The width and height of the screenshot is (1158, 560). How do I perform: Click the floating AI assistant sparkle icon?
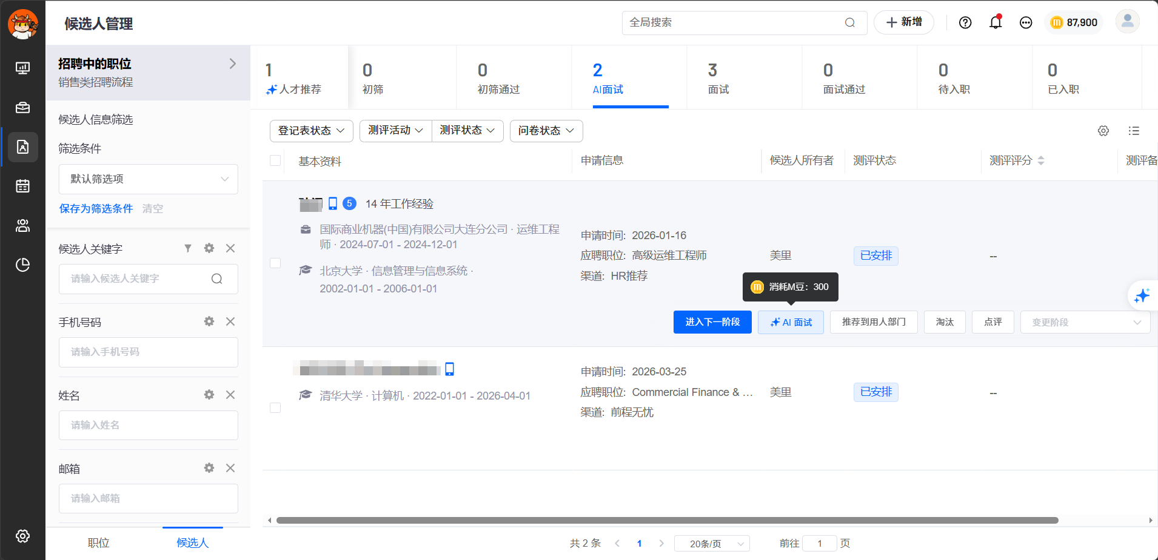tap(1142, 295)
